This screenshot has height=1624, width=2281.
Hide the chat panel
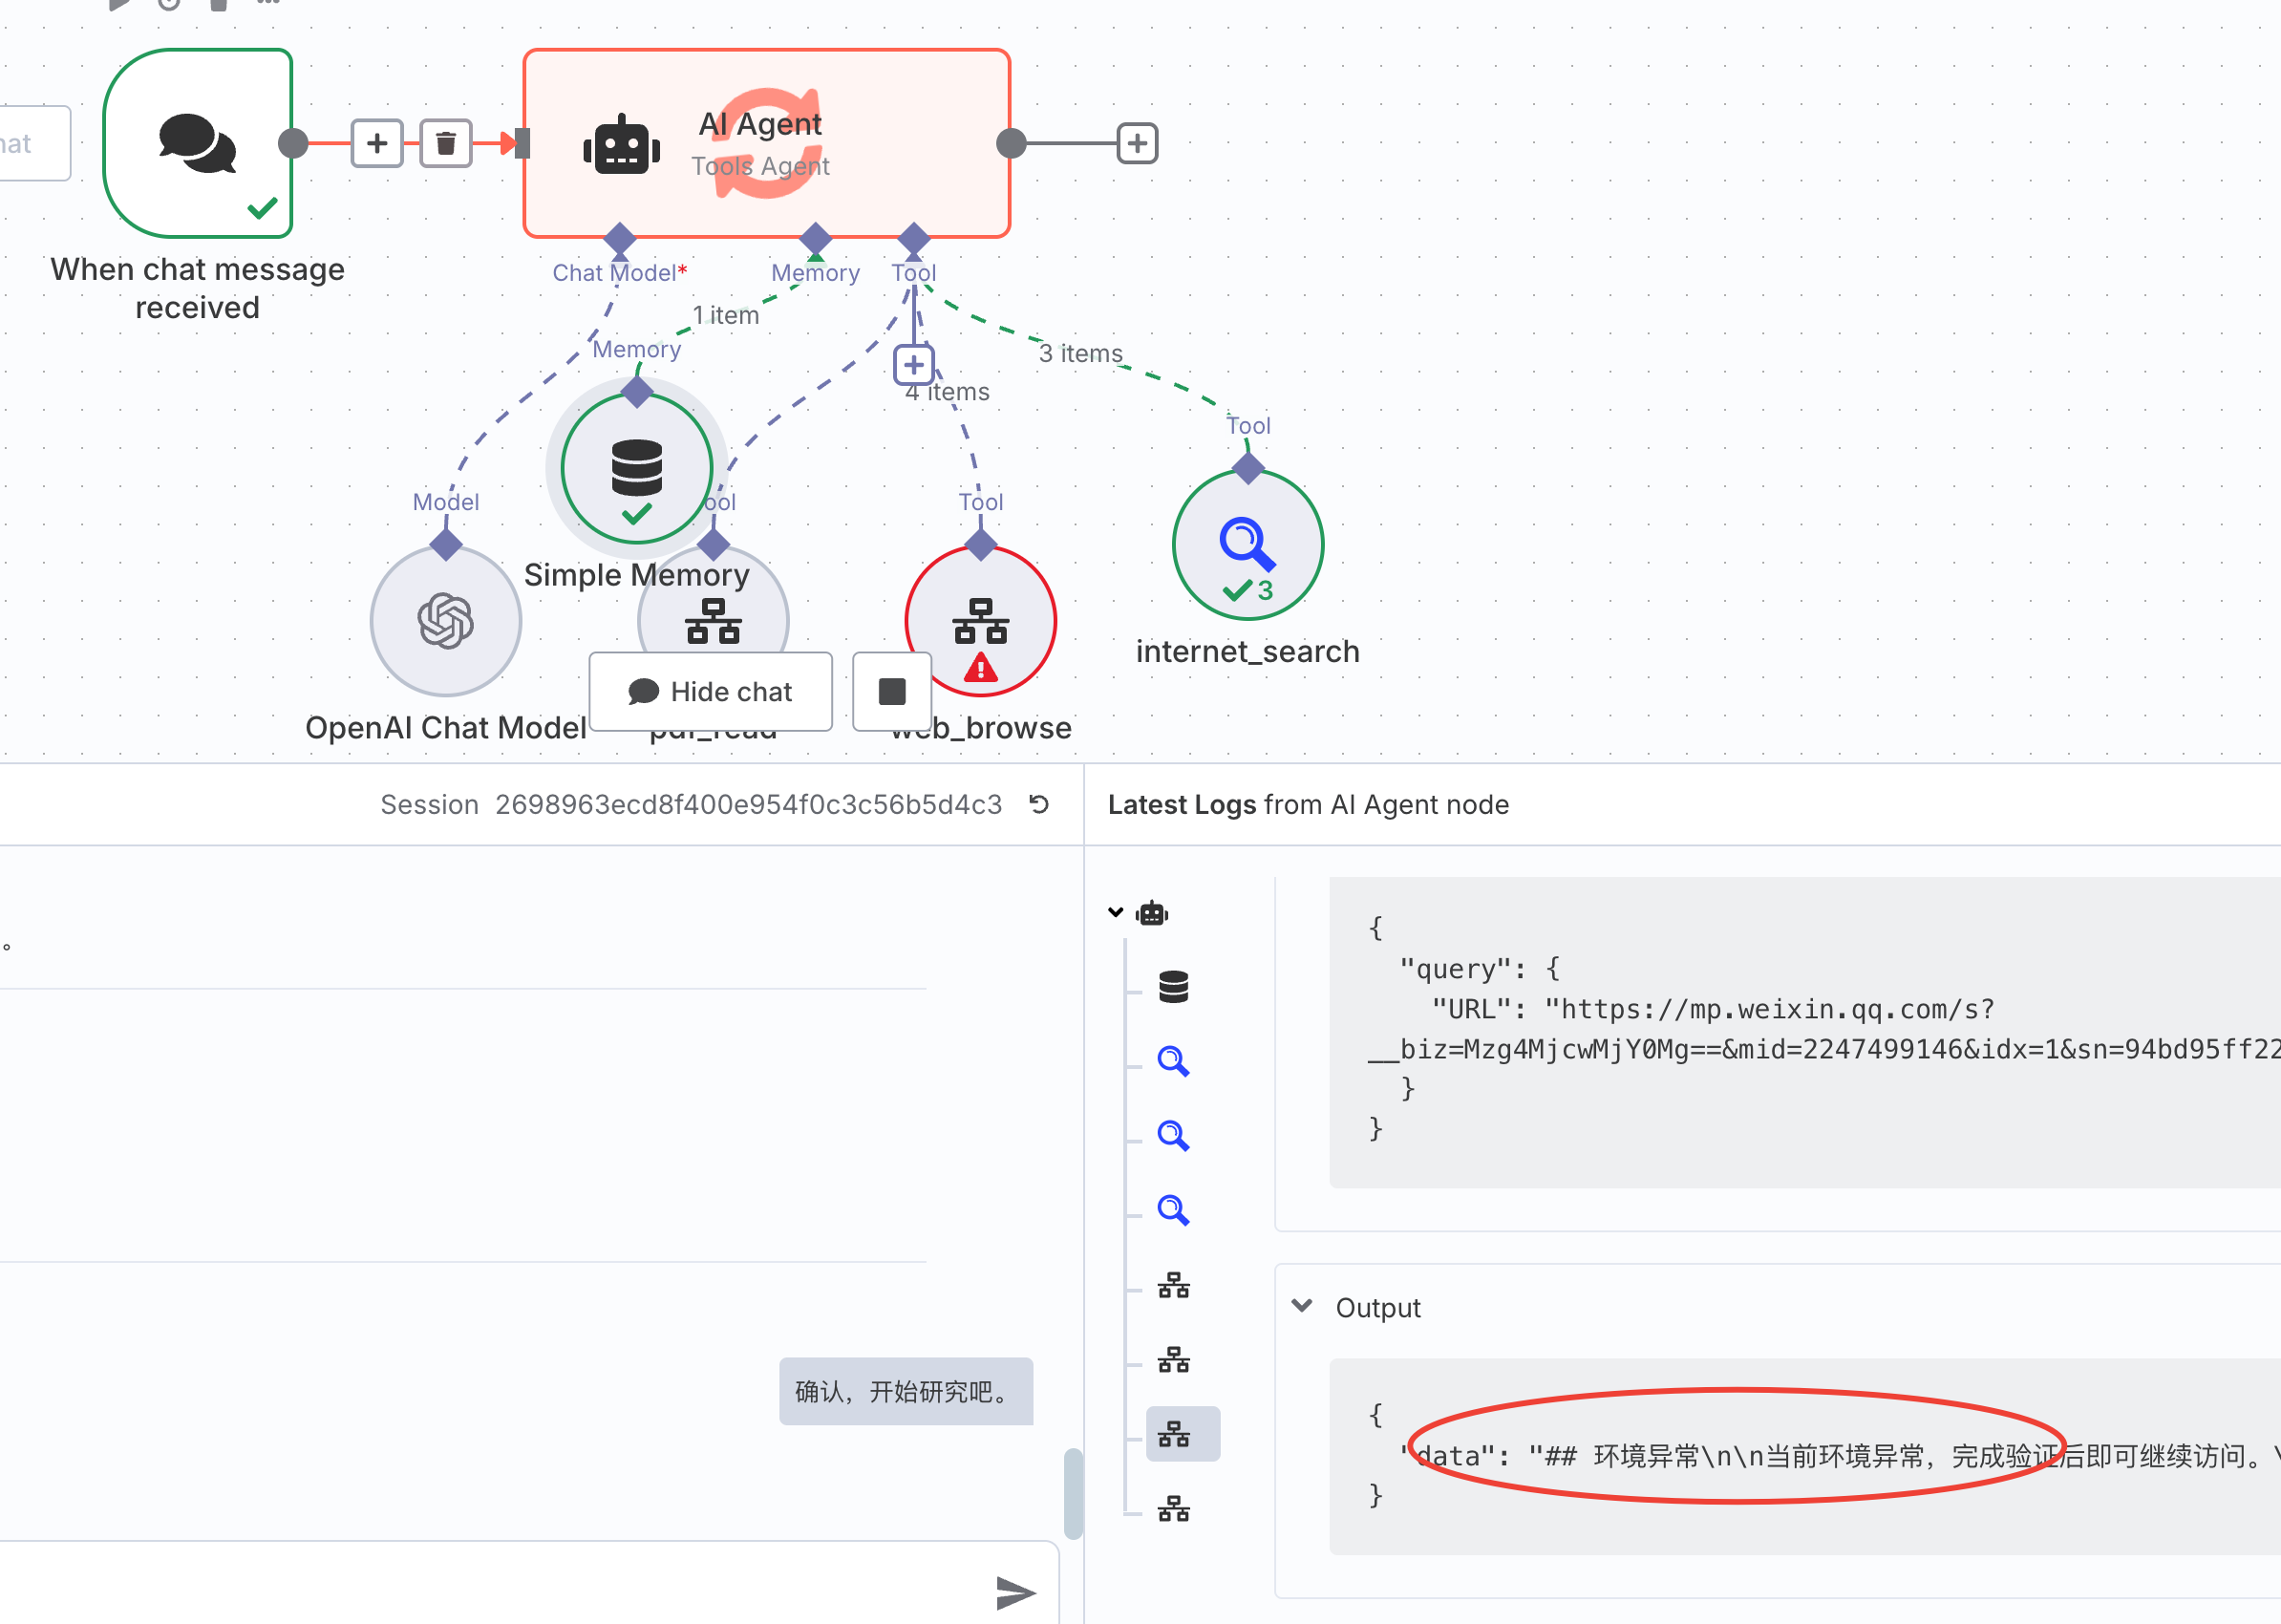(x=711, y=691)
